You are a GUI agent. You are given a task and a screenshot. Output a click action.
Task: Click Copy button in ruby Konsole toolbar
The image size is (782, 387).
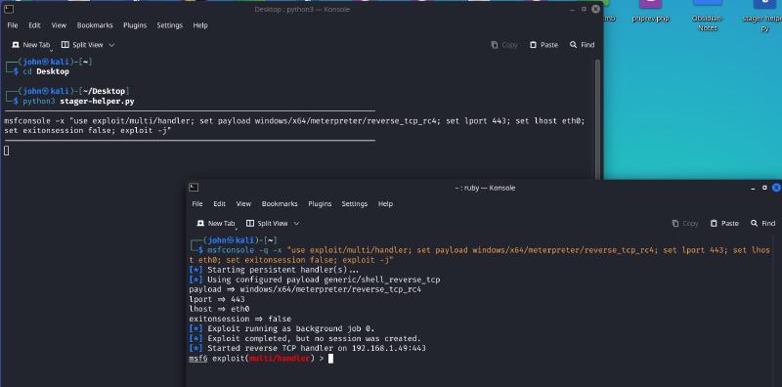(x=685, y=224)
